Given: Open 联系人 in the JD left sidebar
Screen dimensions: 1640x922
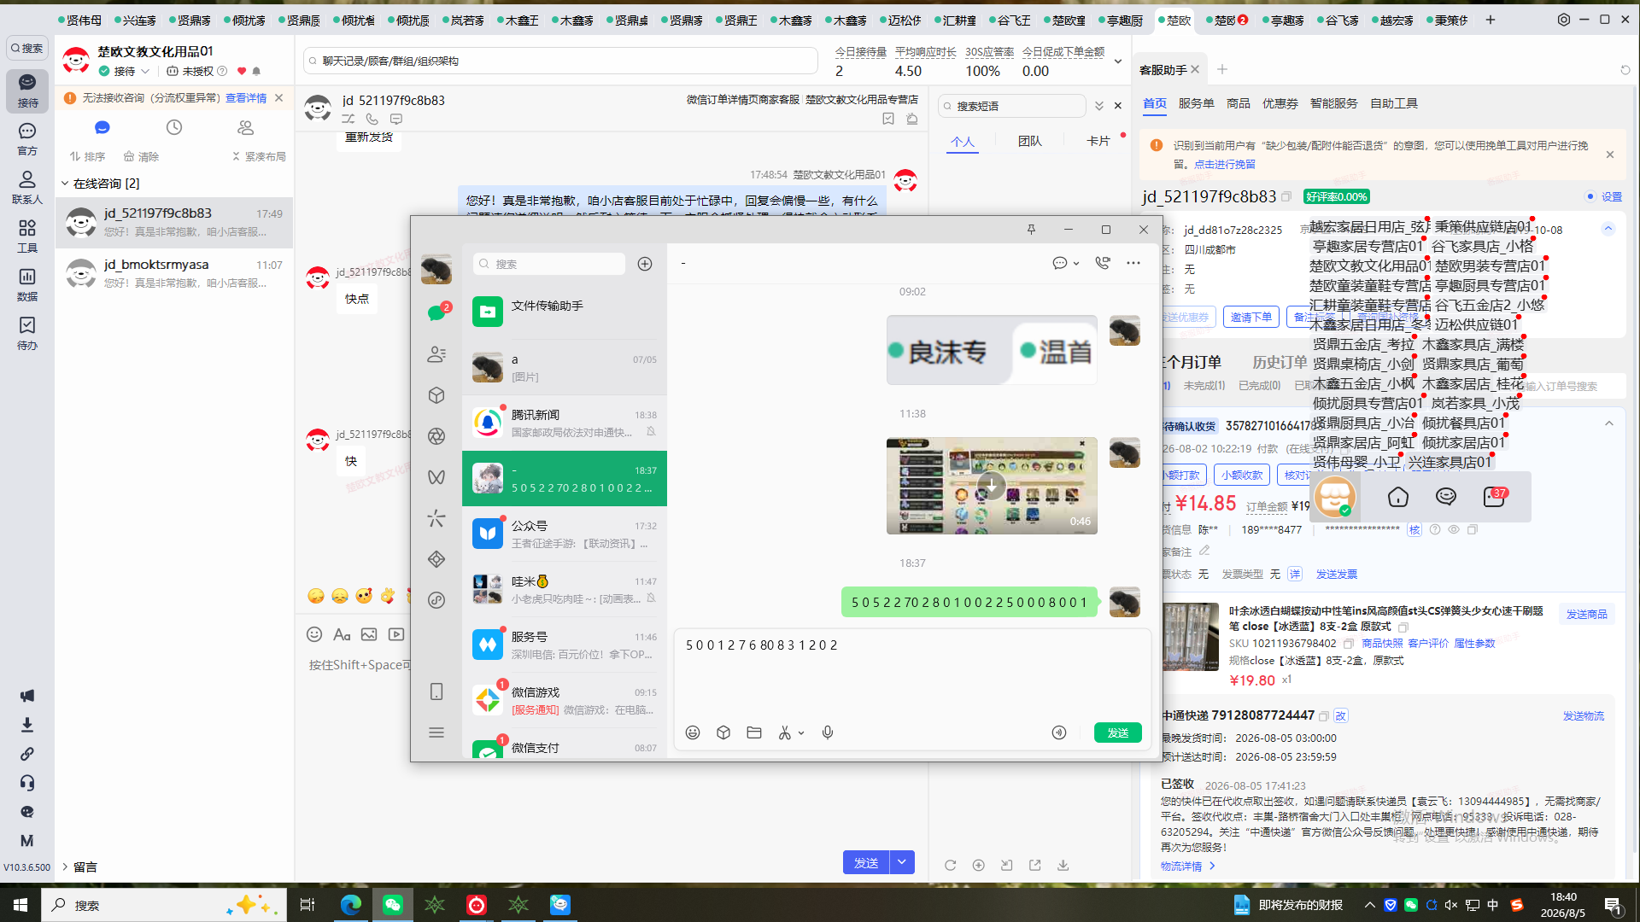Looking at the screenshot, I should click(27, 187).
